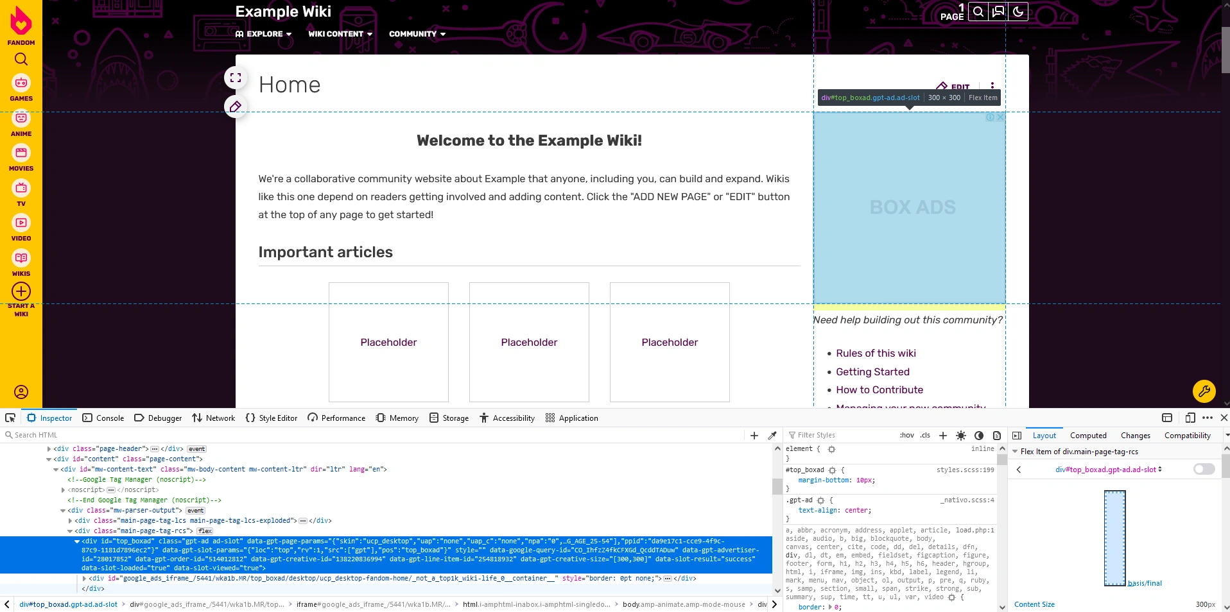Click the flex badge on main-page-tag-rcs

(205, 531)
